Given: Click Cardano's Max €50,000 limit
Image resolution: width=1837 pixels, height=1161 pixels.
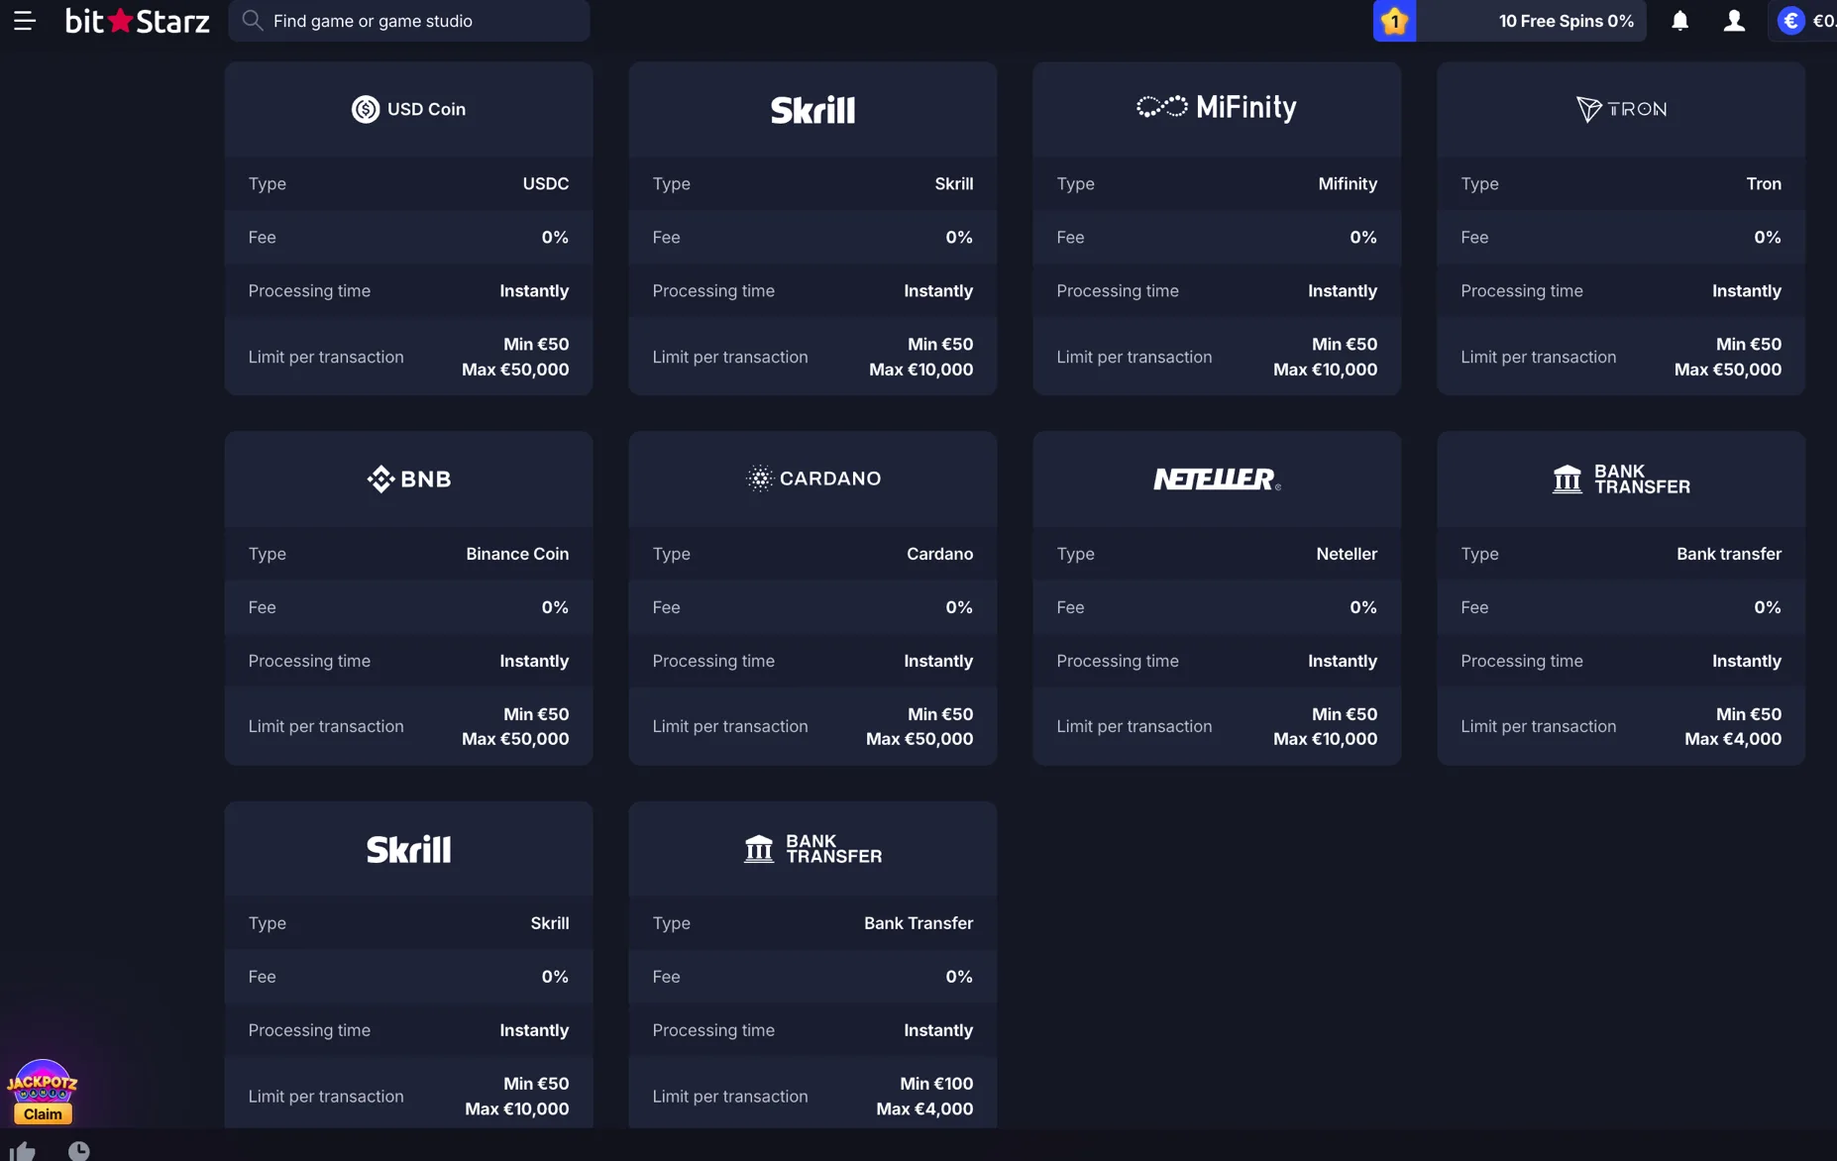Looking at the screenshot, I should (x=919, y=739).
